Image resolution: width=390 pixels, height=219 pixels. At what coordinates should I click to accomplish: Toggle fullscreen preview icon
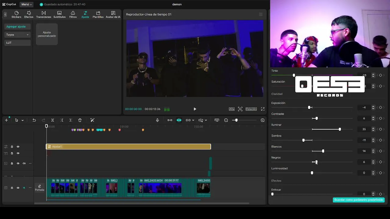263,109
